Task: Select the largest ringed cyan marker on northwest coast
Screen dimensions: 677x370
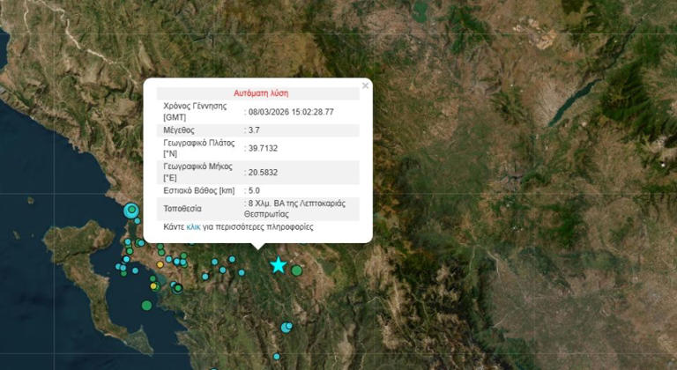Action: 132,211
